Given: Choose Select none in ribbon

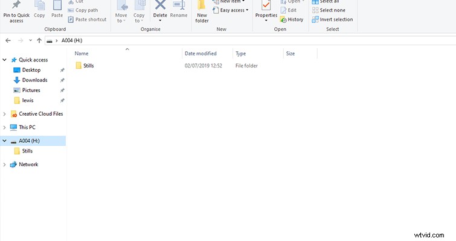Looking at the screenshot, I should (329, 10).
